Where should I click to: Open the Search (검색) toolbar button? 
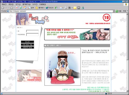pos(31,8)
